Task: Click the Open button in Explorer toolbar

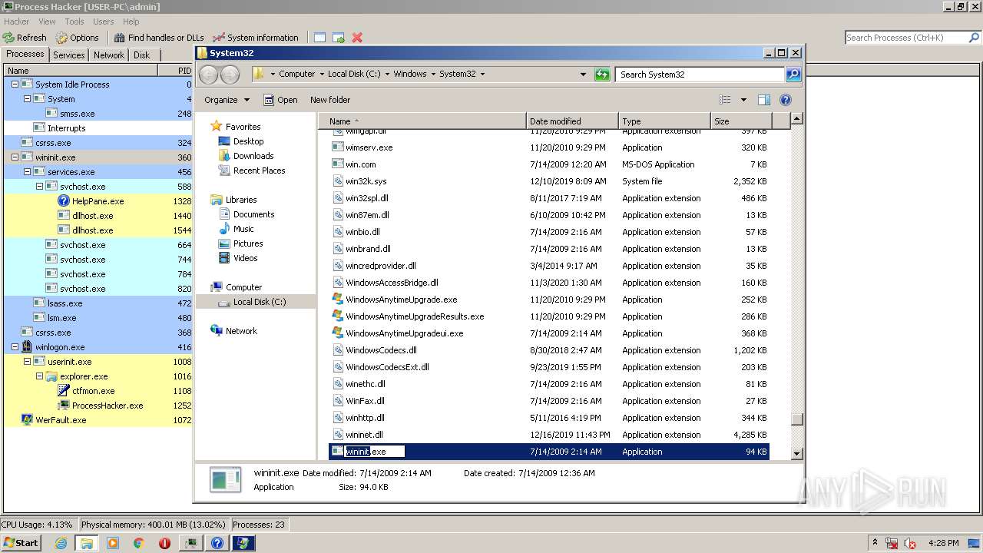Action: click(x=280, y=100)
